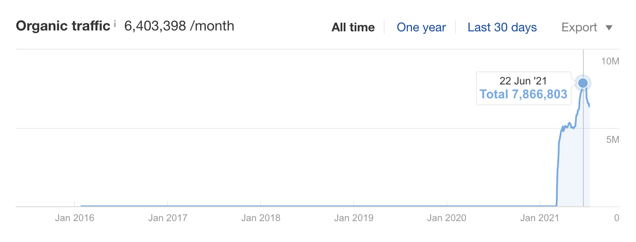Screen dimensions: 636x242
Task: Click the Jan 2016 axis label
Action: point(74,218)
